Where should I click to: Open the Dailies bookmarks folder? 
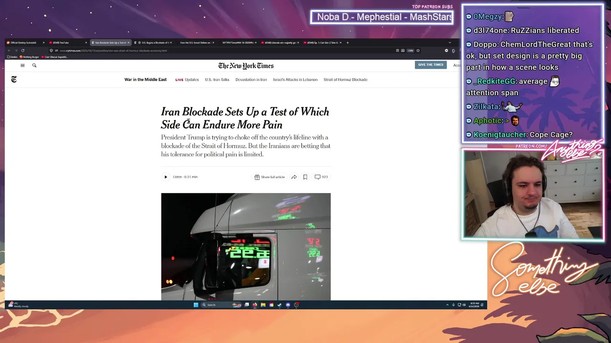(x=13, y=57)
